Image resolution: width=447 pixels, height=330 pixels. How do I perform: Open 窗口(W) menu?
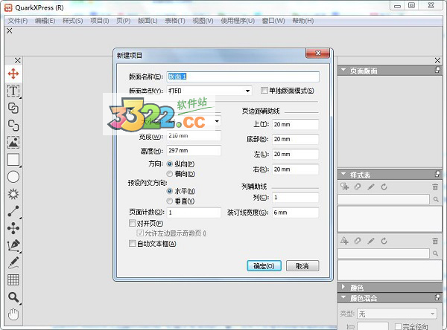pos(273,21)
